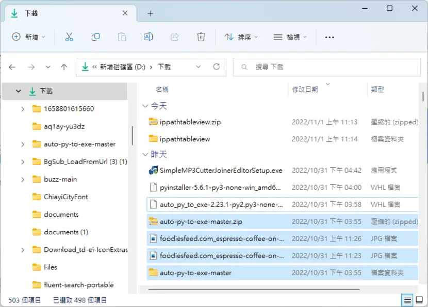This screenshot has width=428, height=307.
Task: Switch to large thumbnails view icon in status bar
Action: pyautogui.click(x=419, y=300)
